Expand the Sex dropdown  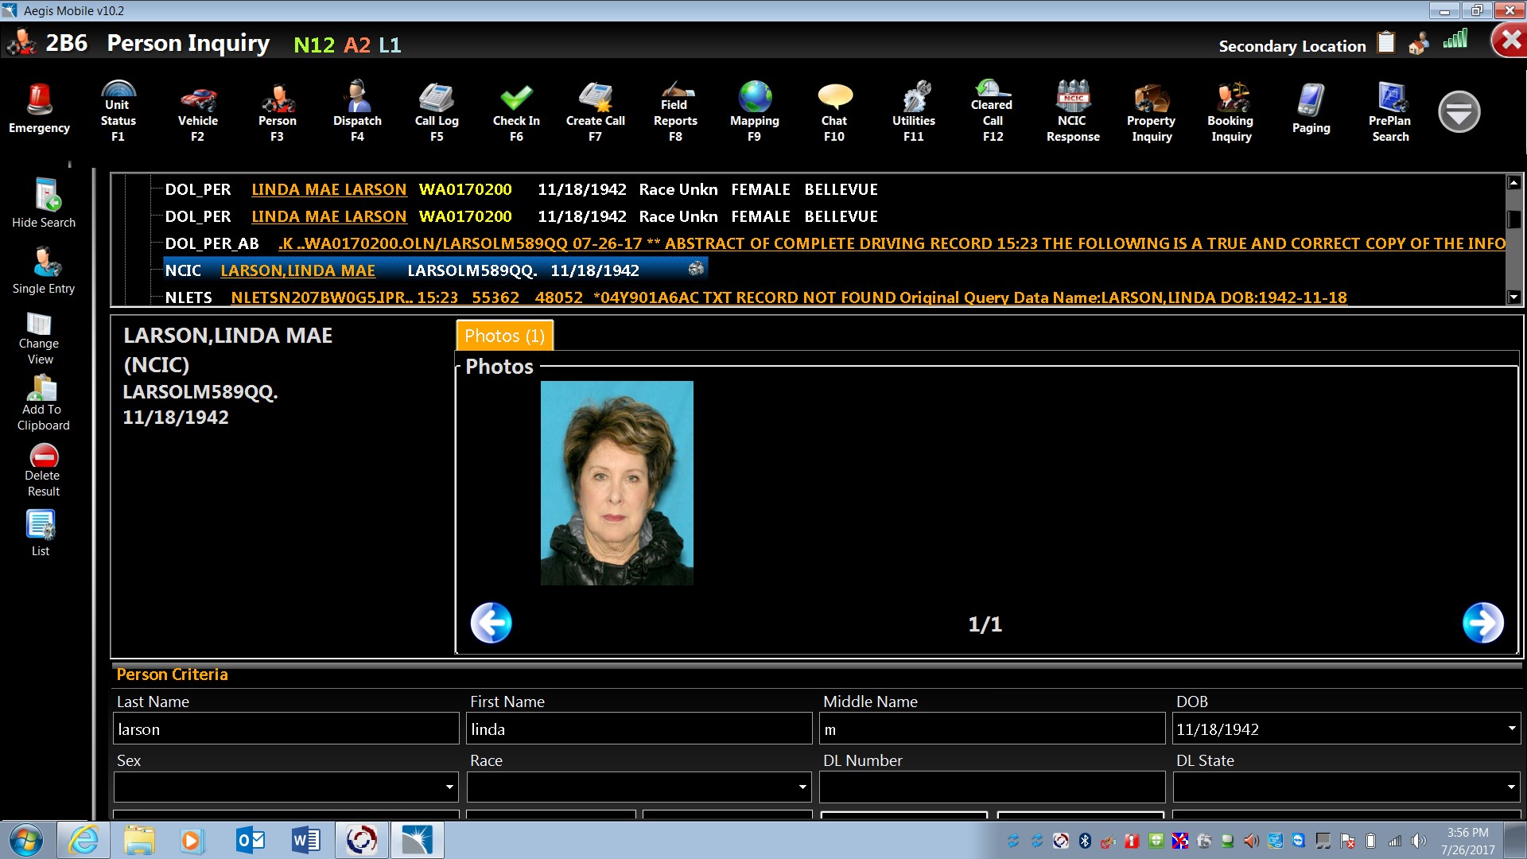pos(449,787)
